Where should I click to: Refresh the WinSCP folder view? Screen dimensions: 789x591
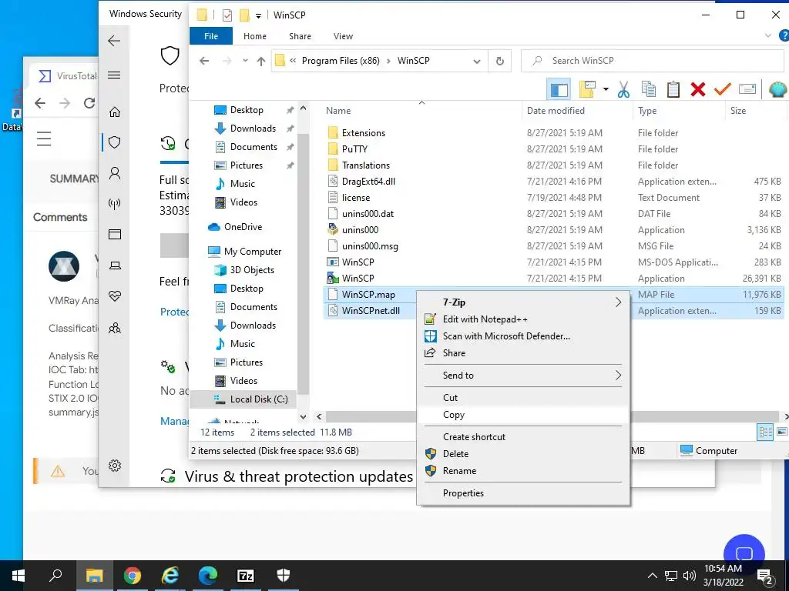(499, 61)
